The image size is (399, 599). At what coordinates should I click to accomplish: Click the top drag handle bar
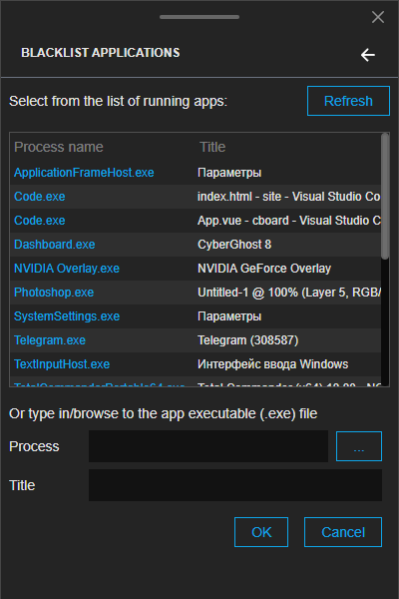point(199,17)
